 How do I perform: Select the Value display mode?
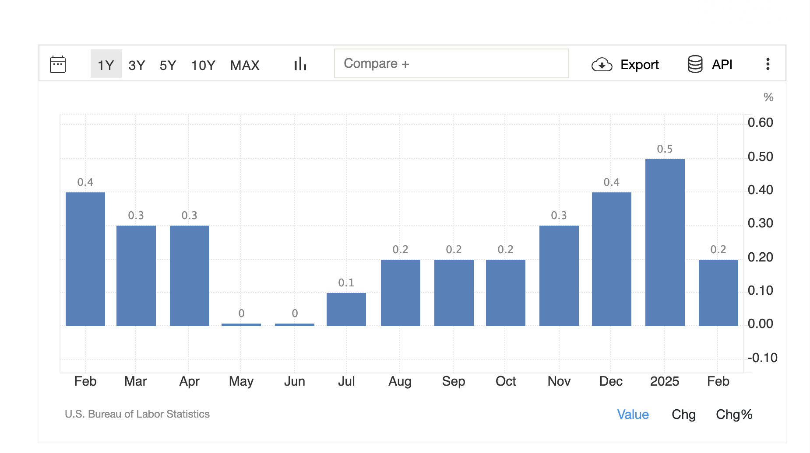pyautogui.click(x=633, y=414)
